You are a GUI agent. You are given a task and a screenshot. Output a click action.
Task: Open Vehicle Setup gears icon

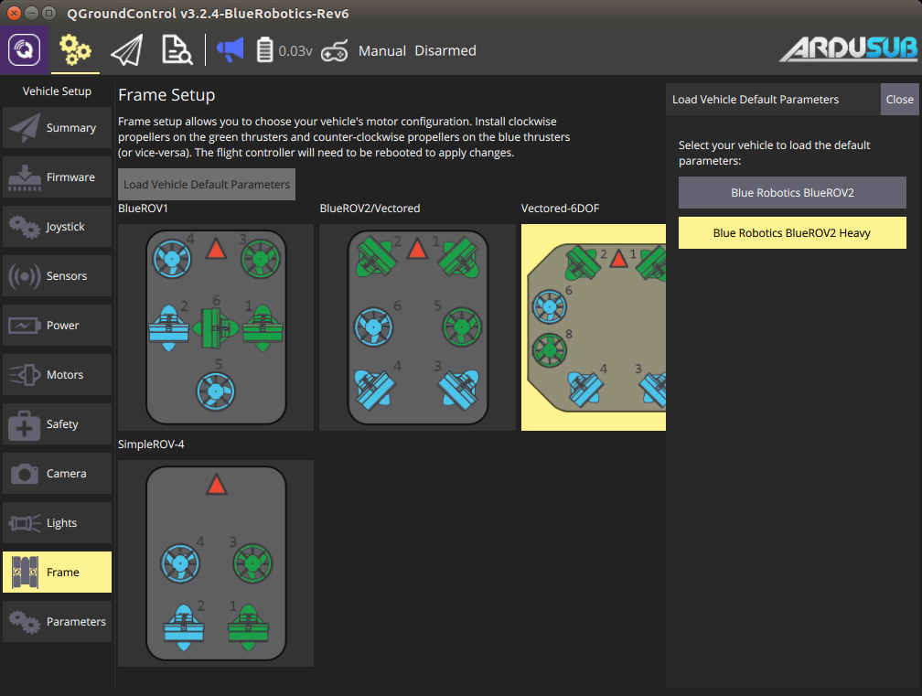[x=75, y=50]
